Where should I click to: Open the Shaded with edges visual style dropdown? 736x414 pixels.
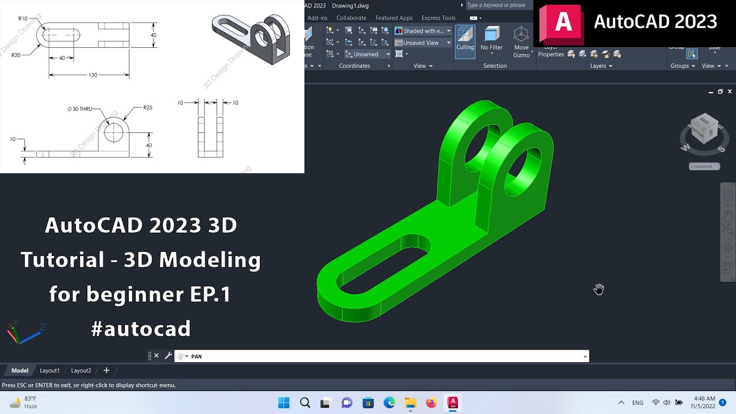coord(423,30)
